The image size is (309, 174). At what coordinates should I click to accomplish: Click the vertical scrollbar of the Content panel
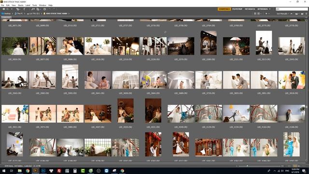pyautogui.click(x=307, y=90)
